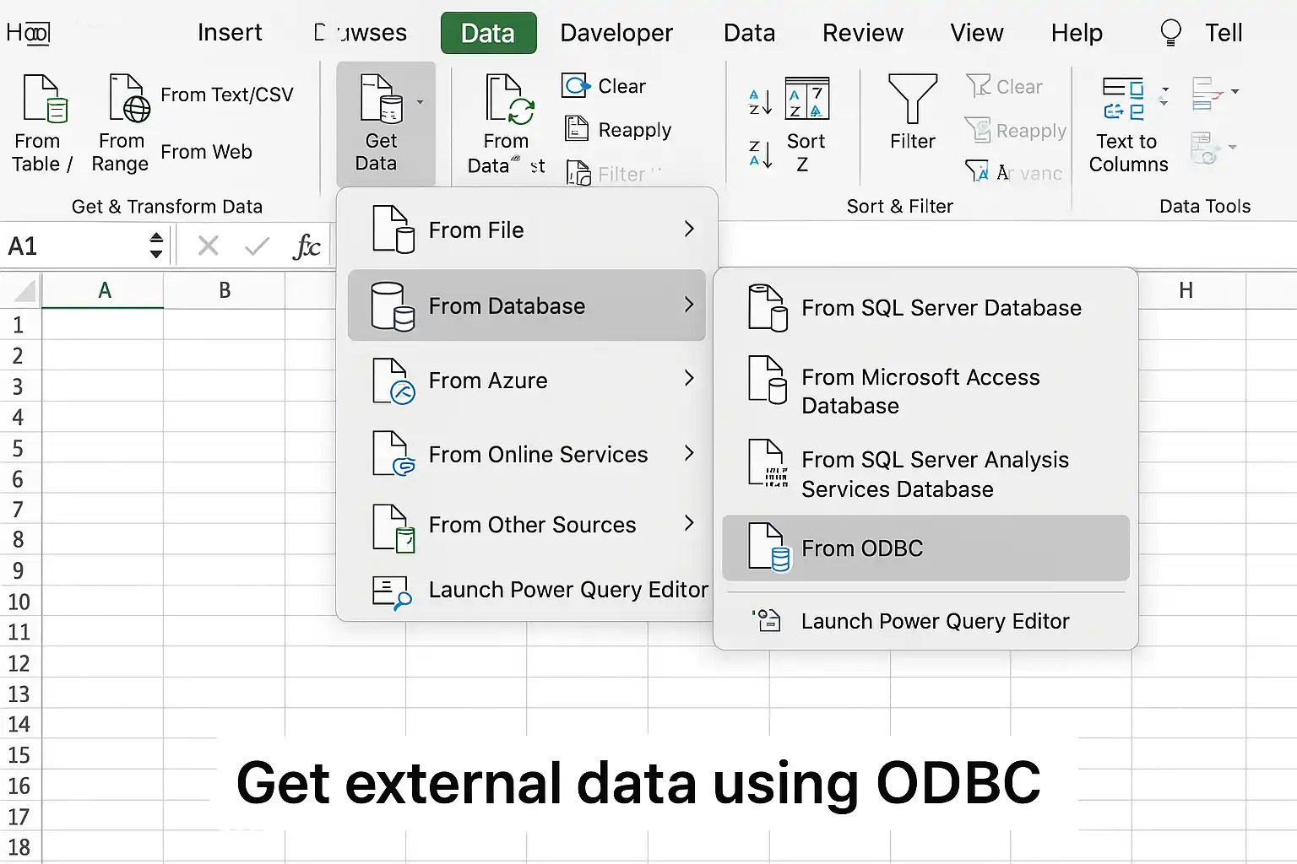Select the column A header
The image size is (1297, 864).
pyautogui.click(x=103, y=290)
